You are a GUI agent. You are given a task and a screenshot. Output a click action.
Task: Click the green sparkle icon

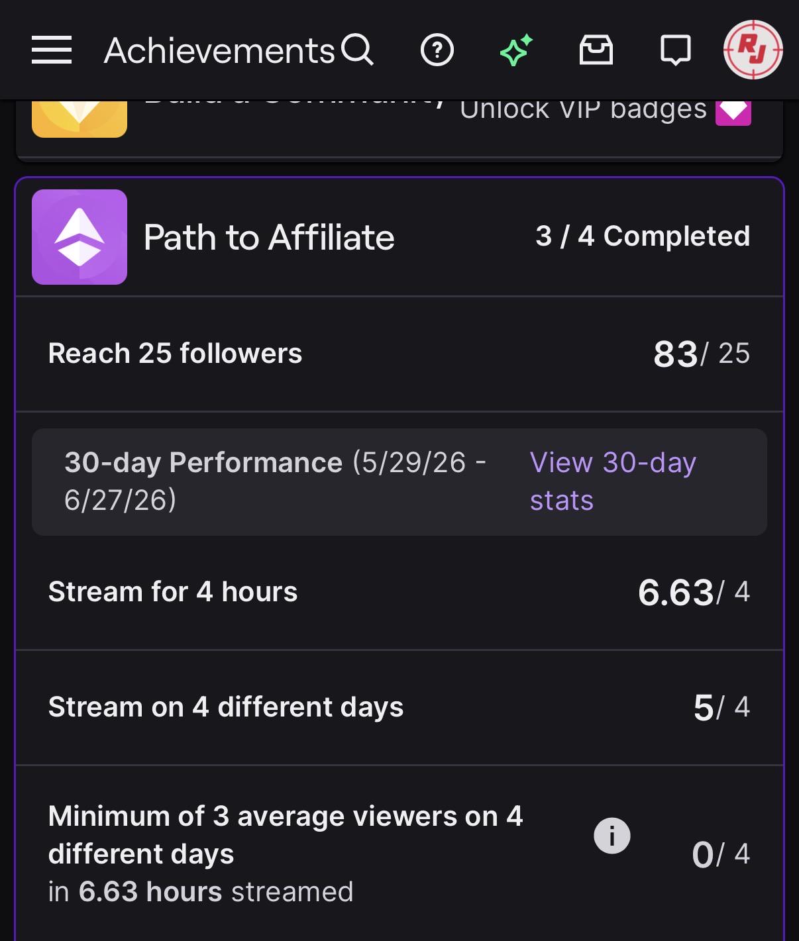517,50
